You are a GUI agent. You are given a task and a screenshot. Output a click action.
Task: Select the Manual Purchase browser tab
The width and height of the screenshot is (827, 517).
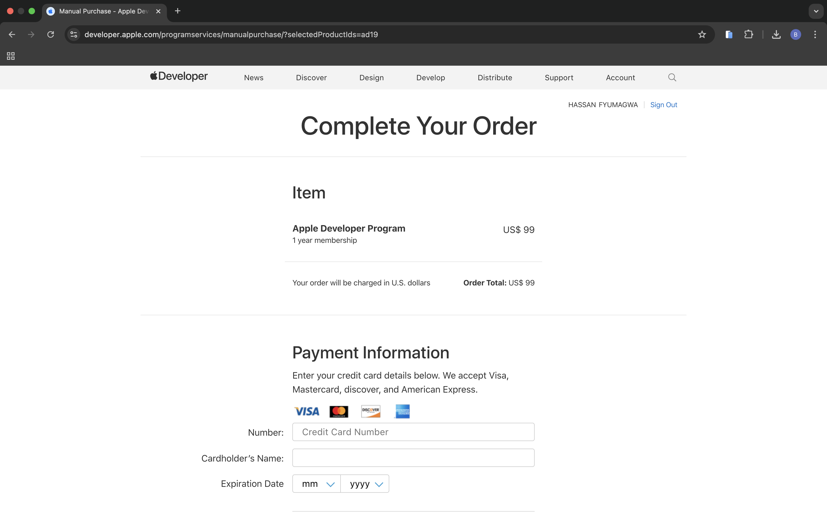[x=104, y=11]
